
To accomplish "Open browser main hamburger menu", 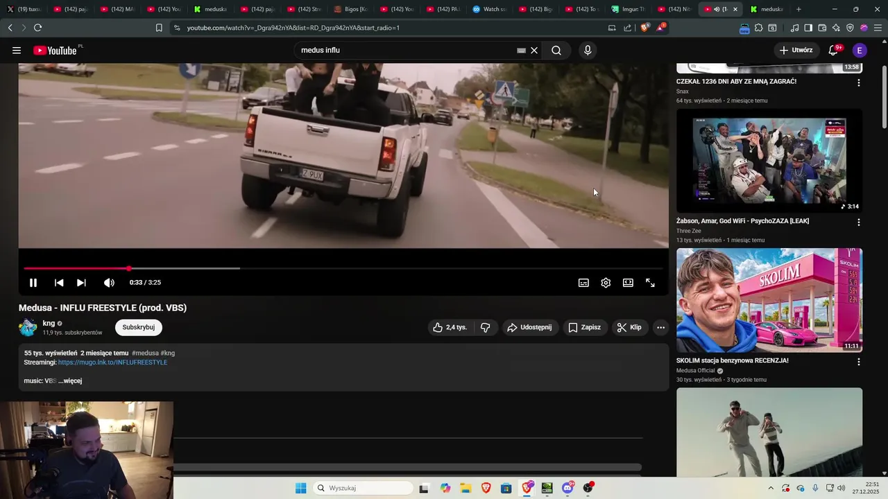I will 878,28.
